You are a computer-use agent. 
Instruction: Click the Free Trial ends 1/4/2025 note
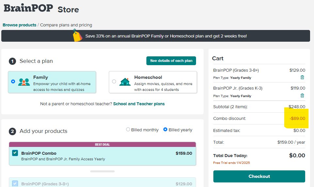click(231, 163)
